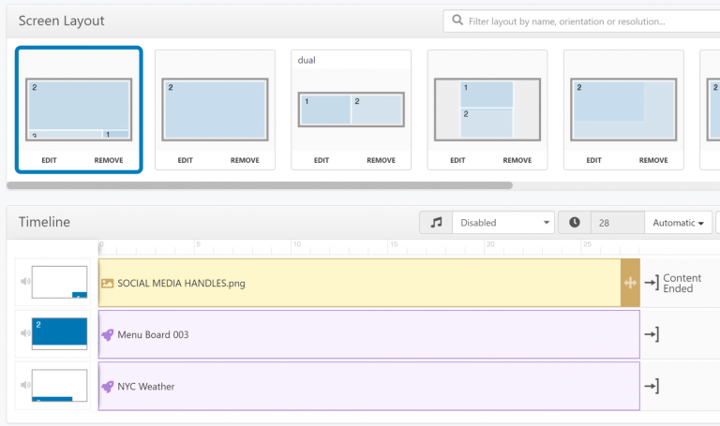This screenshot has height=426, width=720.
Task: Click the clock duration icon
Action: pyautogui.click(x=575, y=223)
